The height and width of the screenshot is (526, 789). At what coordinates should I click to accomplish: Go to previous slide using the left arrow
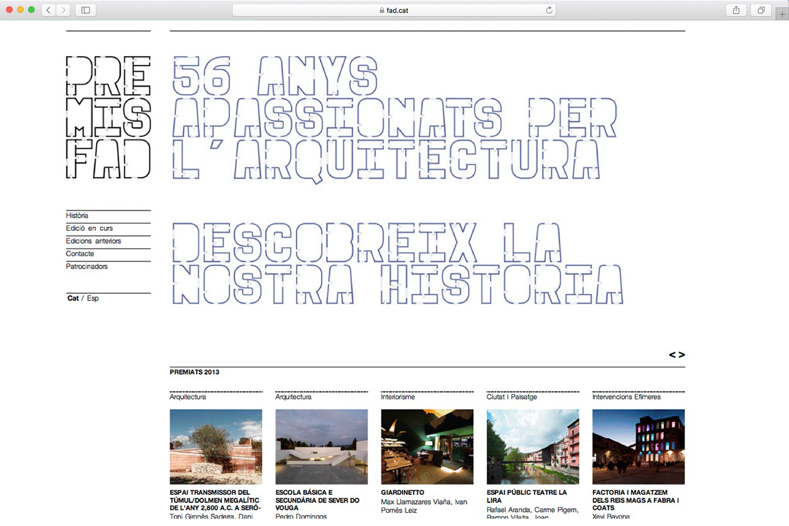(x=672, y=355)
